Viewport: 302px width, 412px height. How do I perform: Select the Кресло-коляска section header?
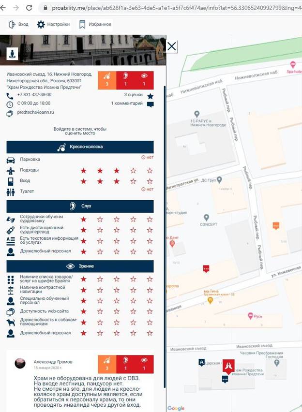click(x=80, y=147)
